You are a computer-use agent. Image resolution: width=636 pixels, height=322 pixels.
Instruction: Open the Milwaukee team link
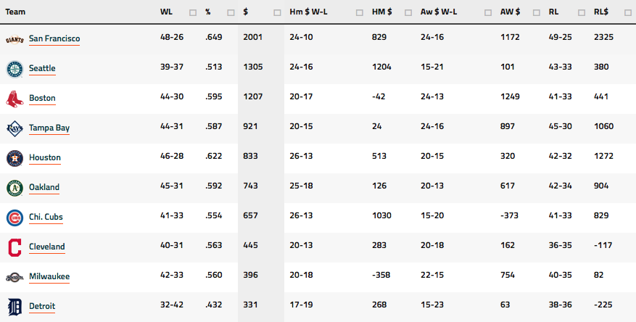(x=49, y=276)
